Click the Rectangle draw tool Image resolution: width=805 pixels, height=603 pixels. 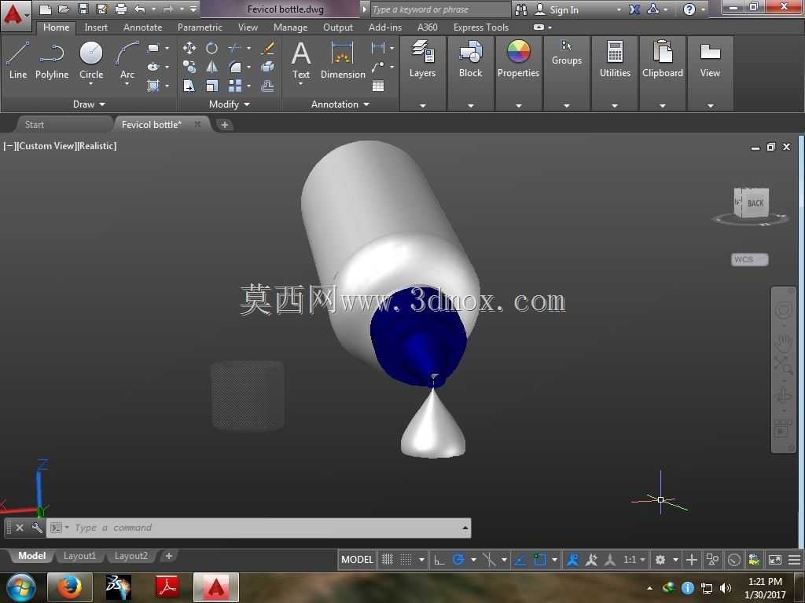point(153,48)
